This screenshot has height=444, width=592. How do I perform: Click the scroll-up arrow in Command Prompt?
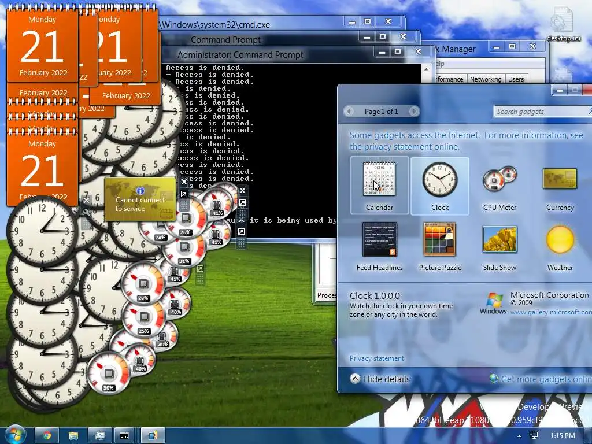(x=426, y=69)
